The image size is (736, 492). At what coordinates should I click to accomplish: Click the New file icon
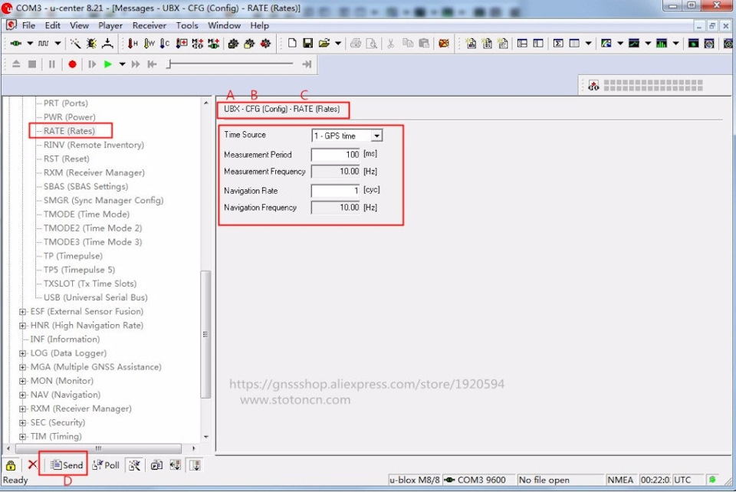pyautogui.click(x=292, y=44)
